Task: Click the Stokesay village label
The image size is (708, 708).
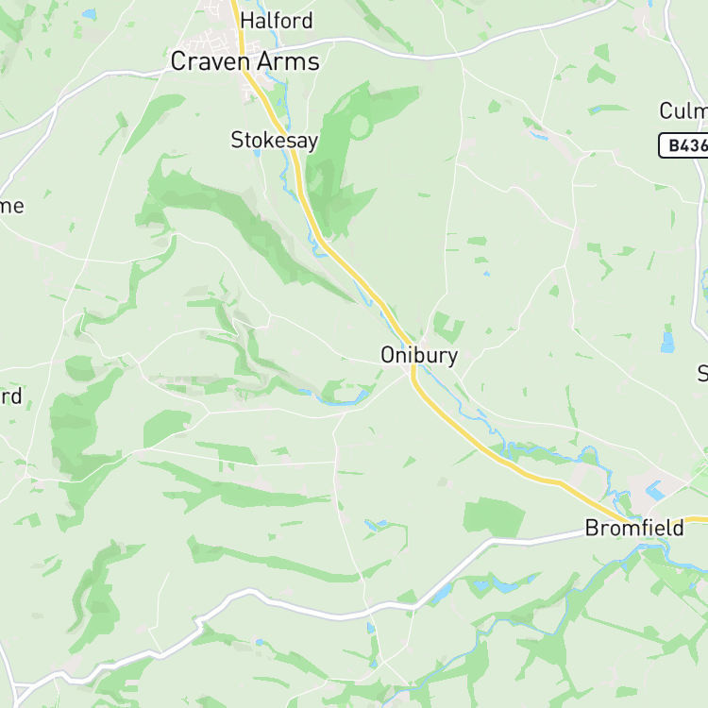Action: (x=275, y=141)
